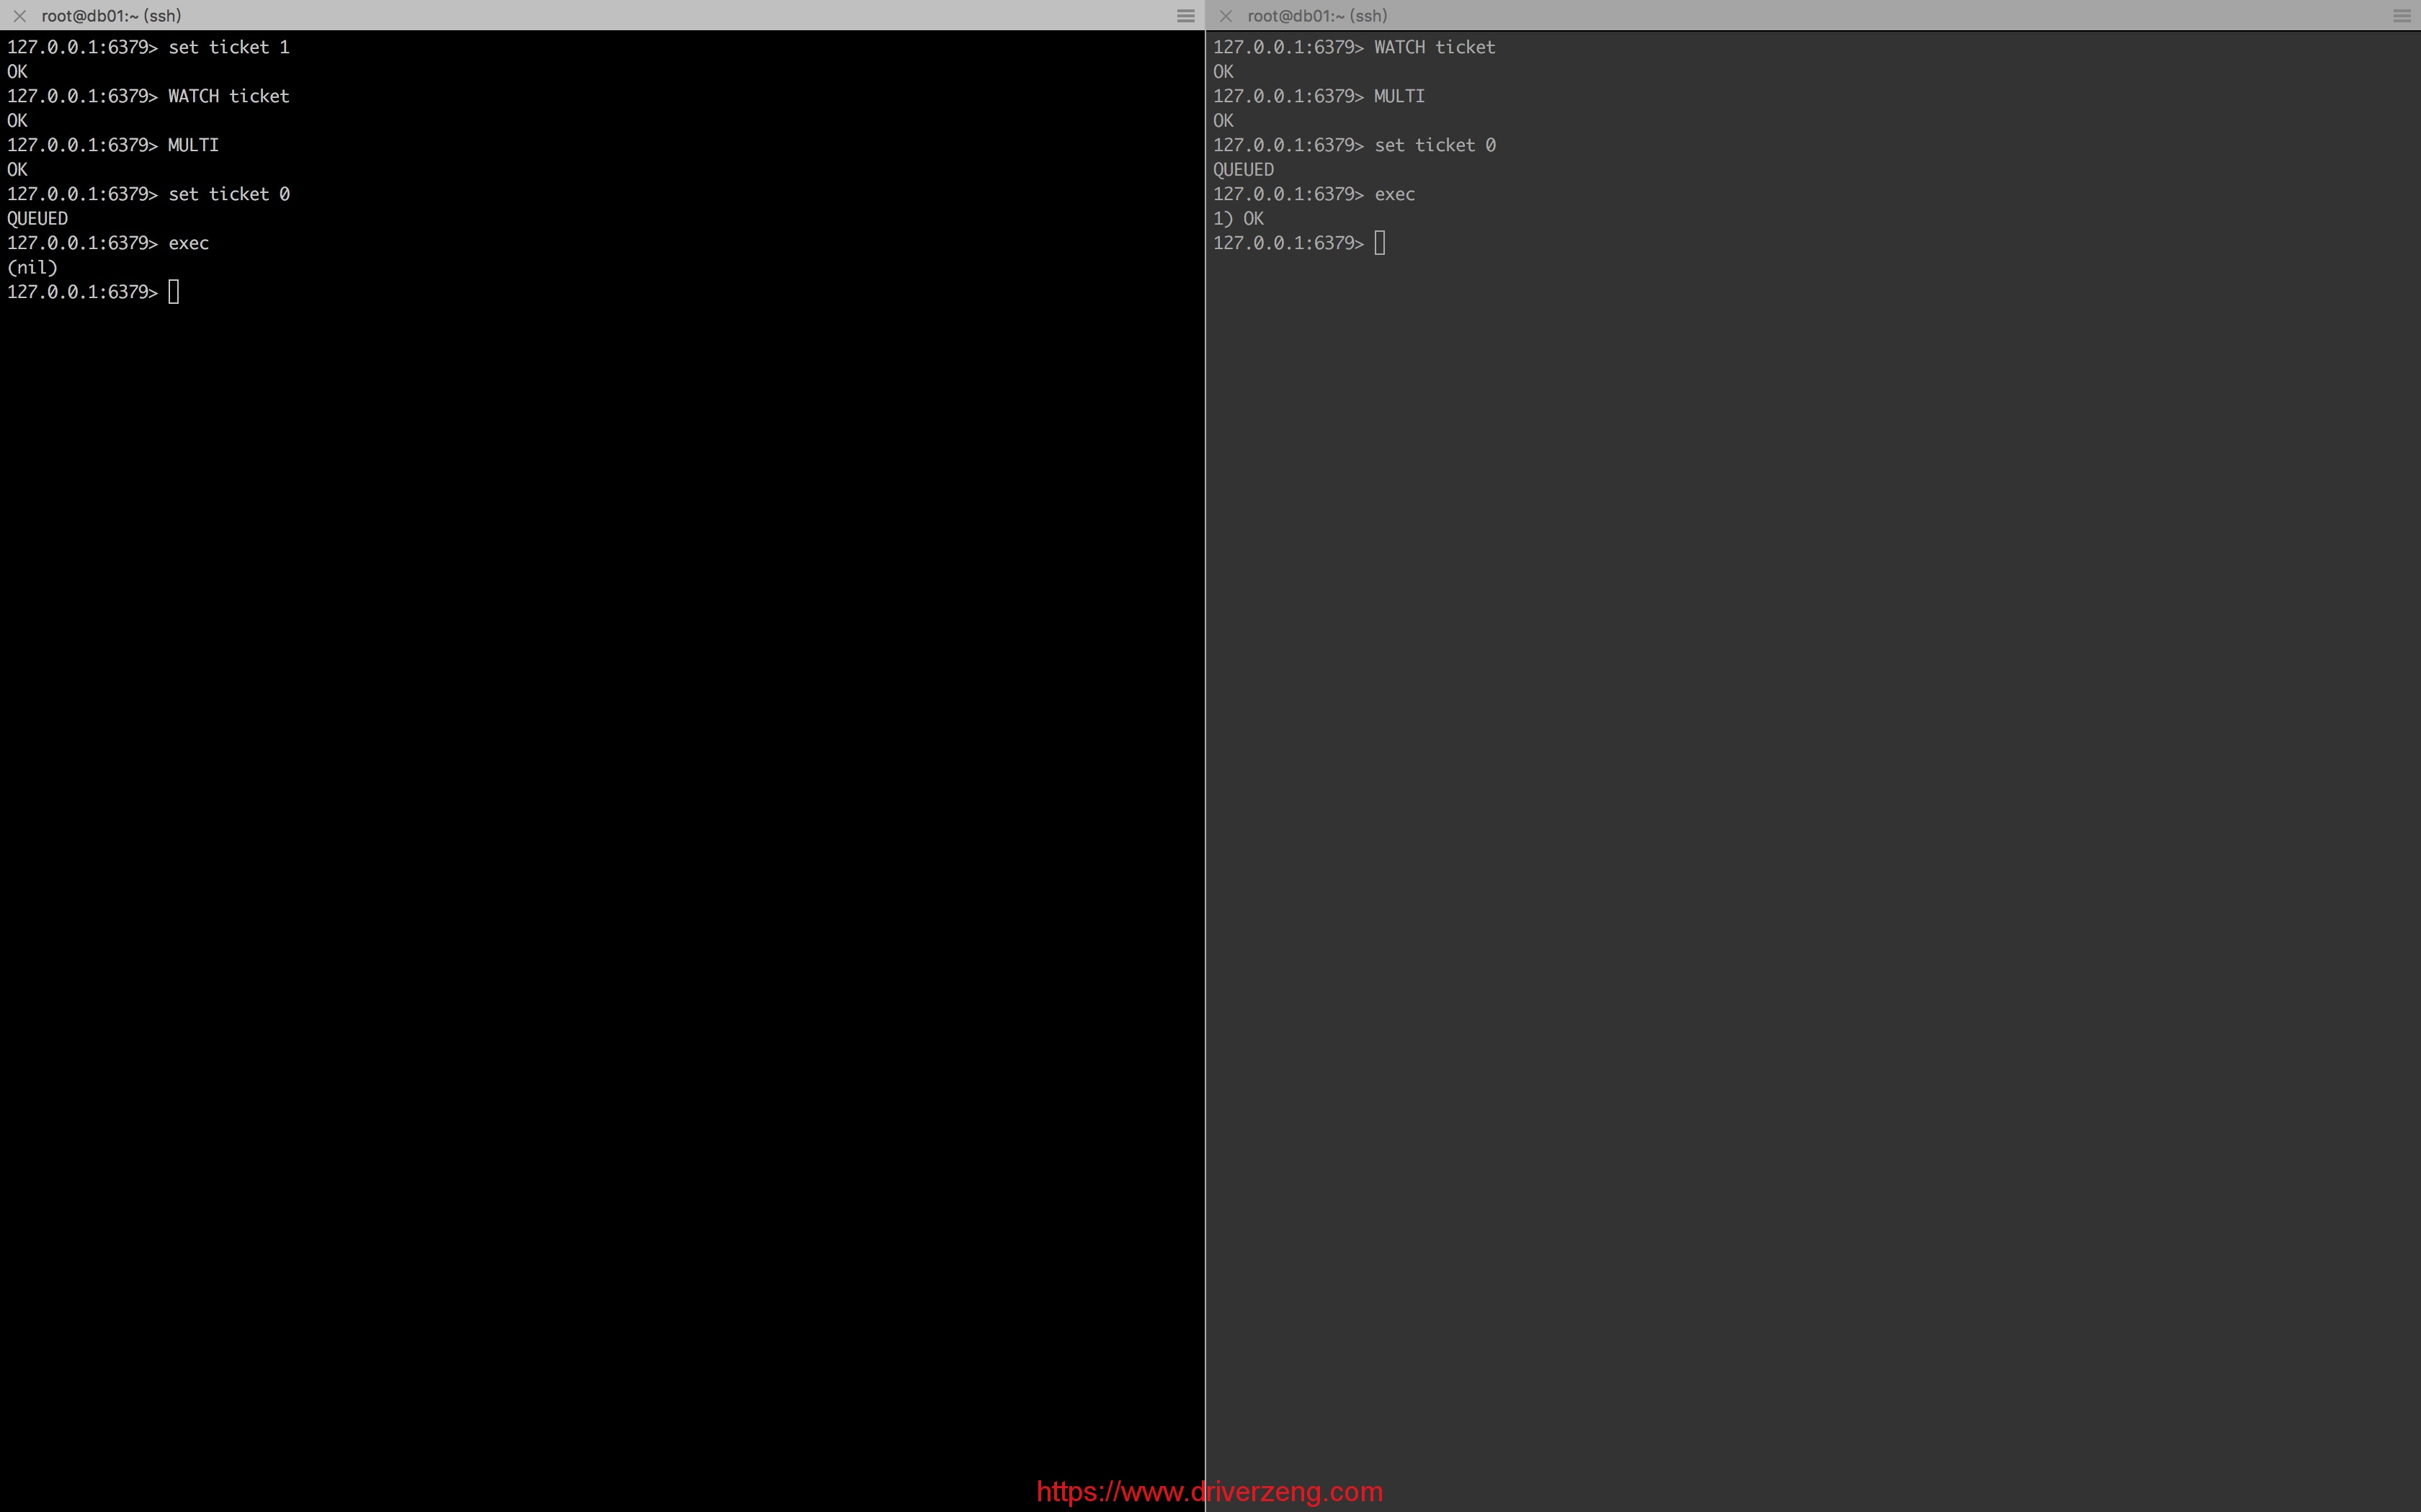Click 'exec' command in the left pane
Viewport: 2421px width, 1512px height.
click(x=188, y=243)
